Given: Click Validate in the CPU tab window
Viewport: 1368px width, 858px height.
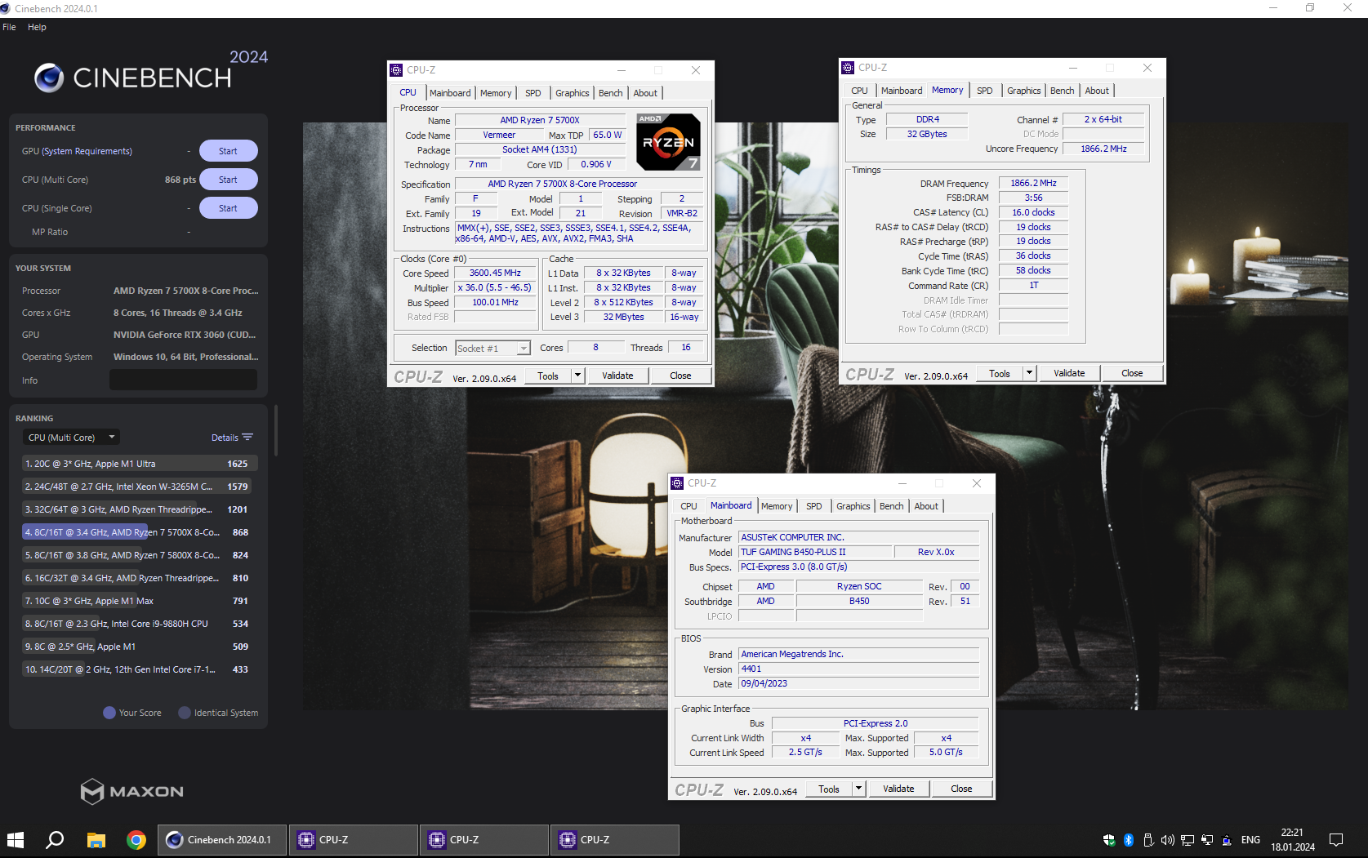Looking at the screenshot, I should (x=617, y=376).
